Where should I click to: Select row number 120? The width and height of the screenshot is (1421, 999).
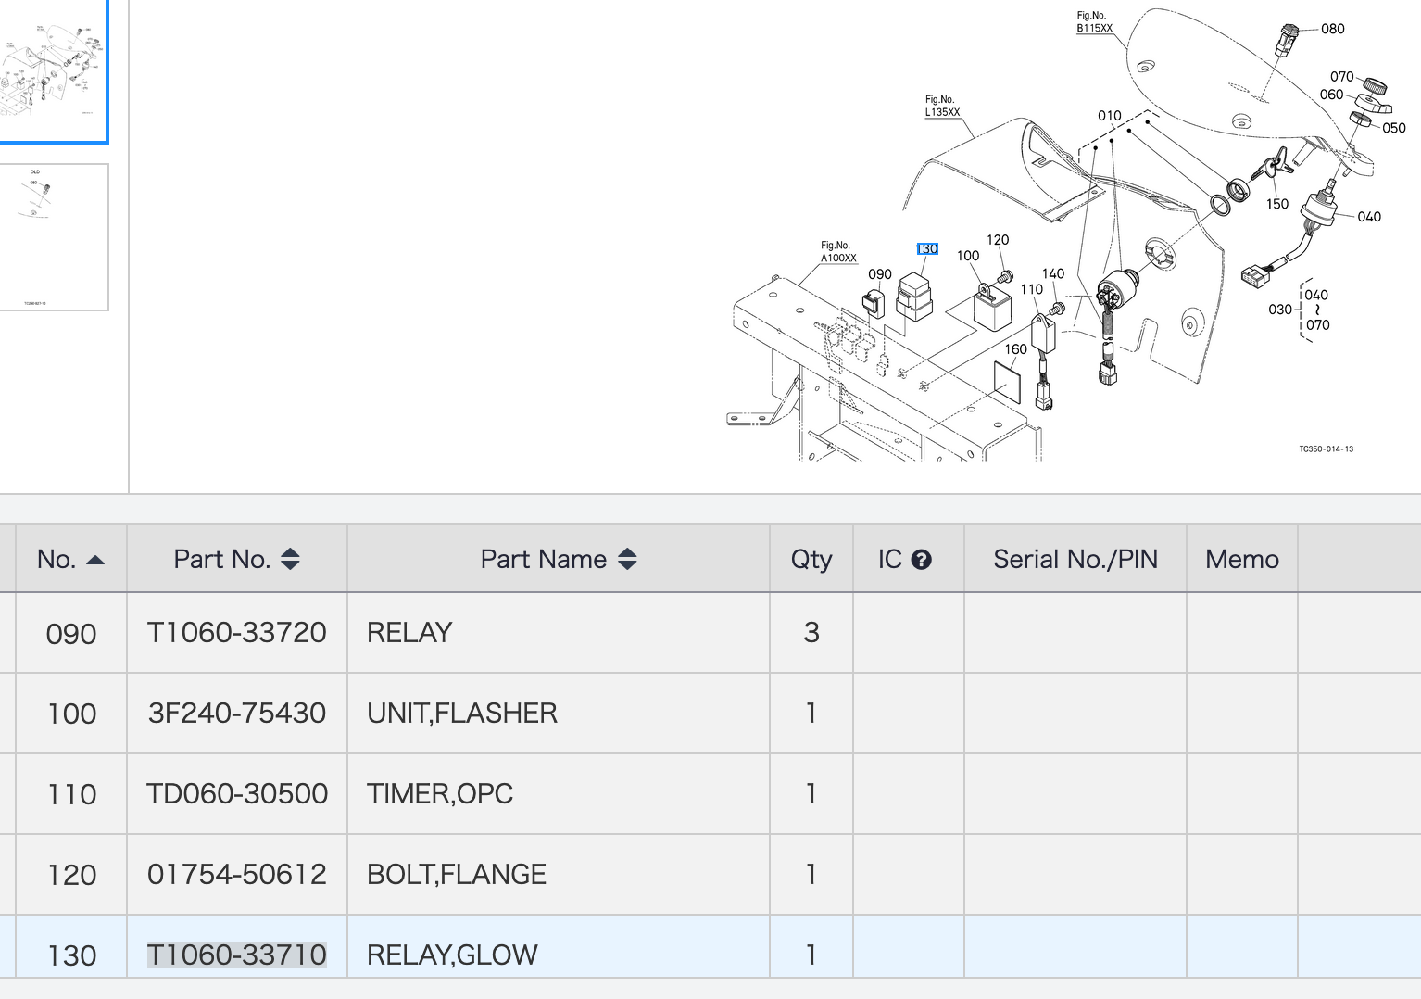click(71, 876)
